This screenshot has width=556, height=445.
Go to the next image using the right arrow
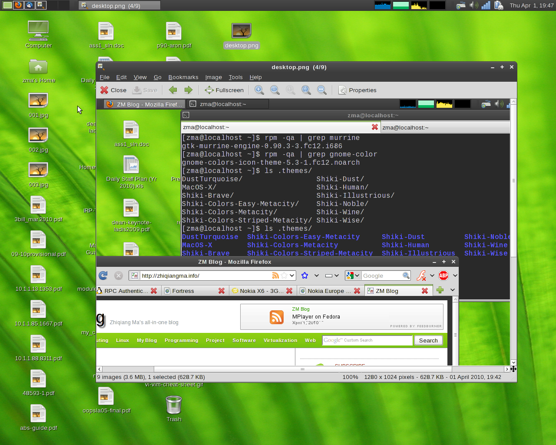point(189,90)
